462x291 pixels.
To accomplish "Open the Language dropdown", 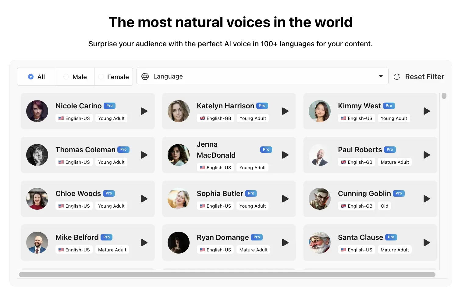I will (262, 76).
